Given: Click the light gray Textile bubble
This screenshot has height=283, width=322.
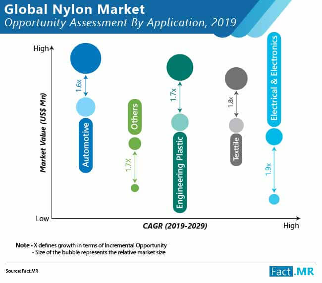Looking at the screenshot, I should pyautogui.click(x=236, y=126).
